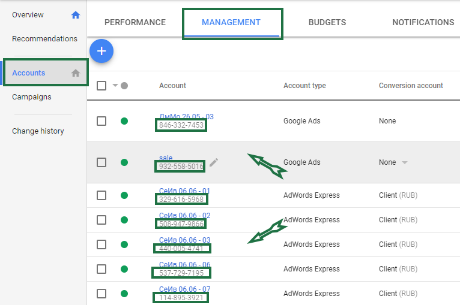Viewport: 460px width, 305px height.
Task: Click the green status dot for account 846-332-7453
Action: 124,121
